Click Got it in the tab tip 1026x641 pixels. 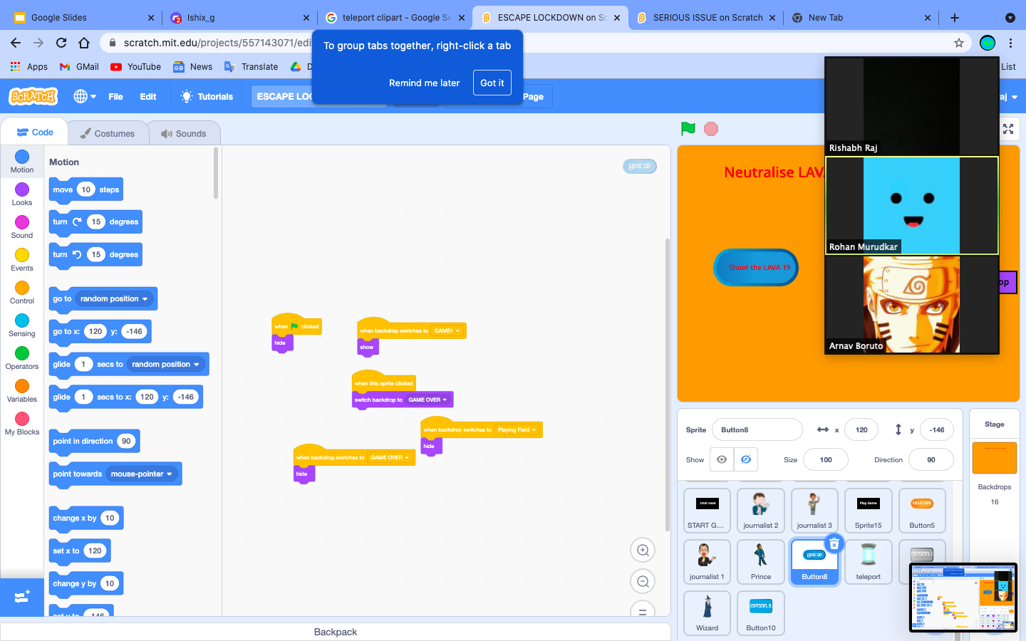[x=492, y=83]
